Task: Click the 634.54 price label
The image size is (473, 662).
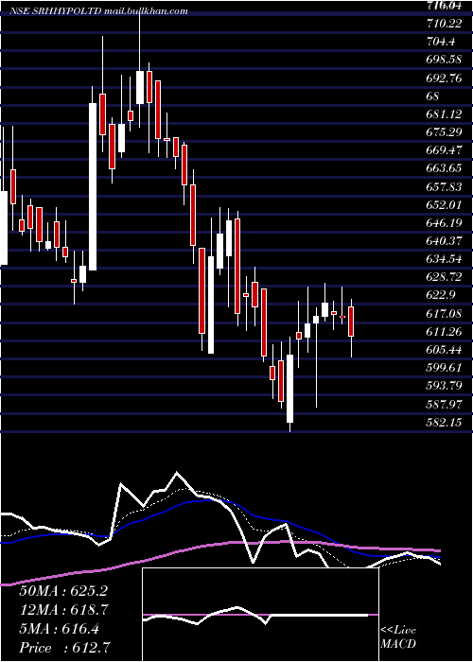Action: tap(445, 259)
